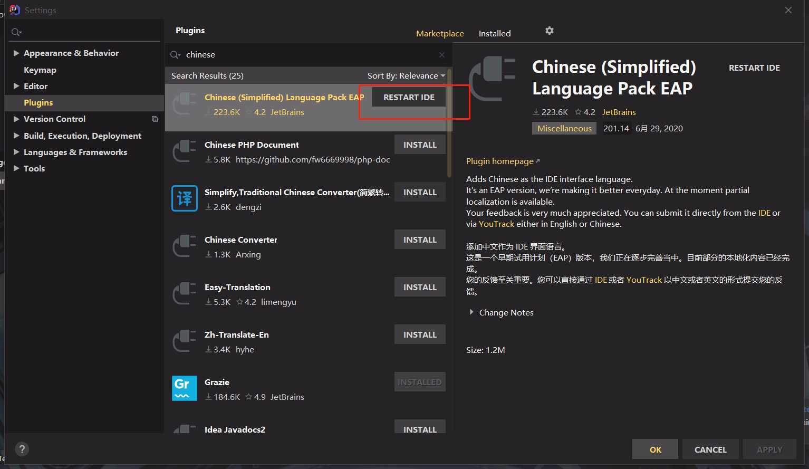
Task: Click the Miscellaneous category tag
Action: (x=564, y=128)
